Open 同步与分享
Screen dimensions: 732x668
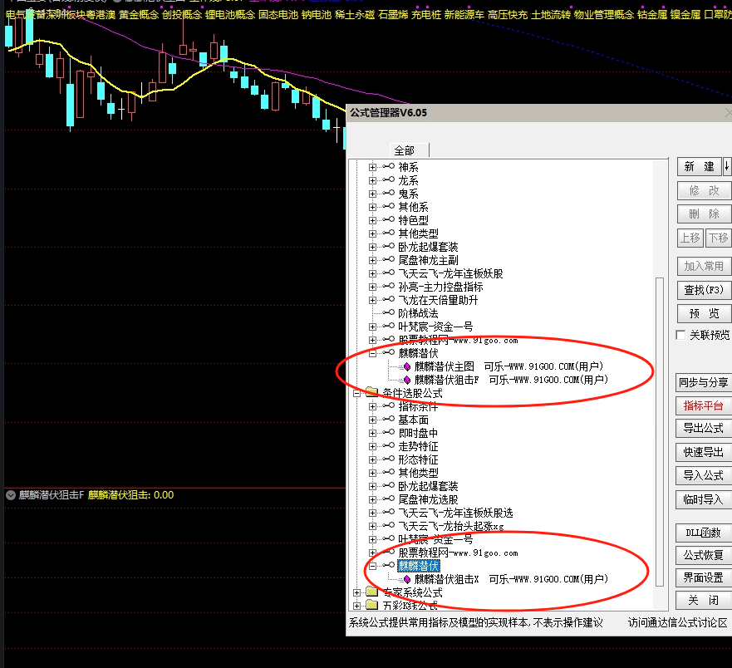click(704, 382)
